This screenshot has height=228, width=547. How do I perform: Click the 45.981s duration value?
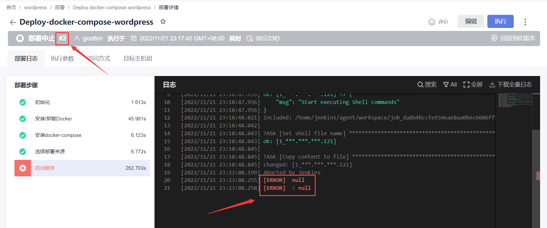click(x=137, y=119)
